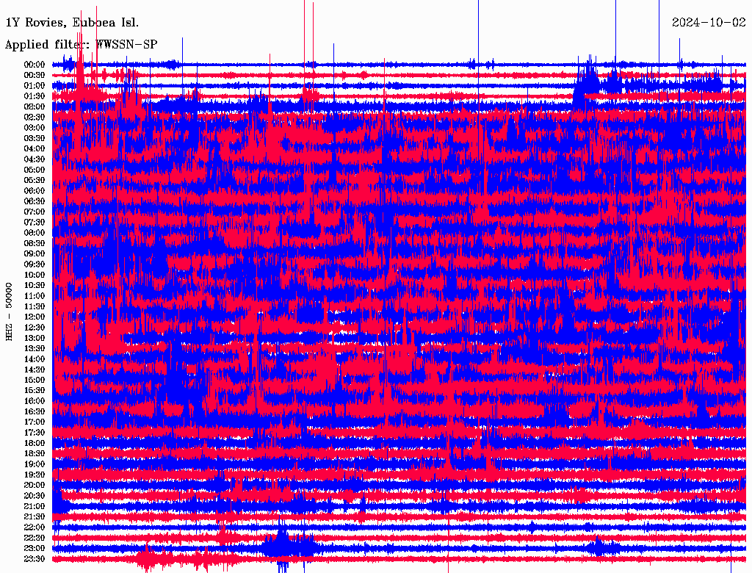Select the 17:30 row label

35,433
